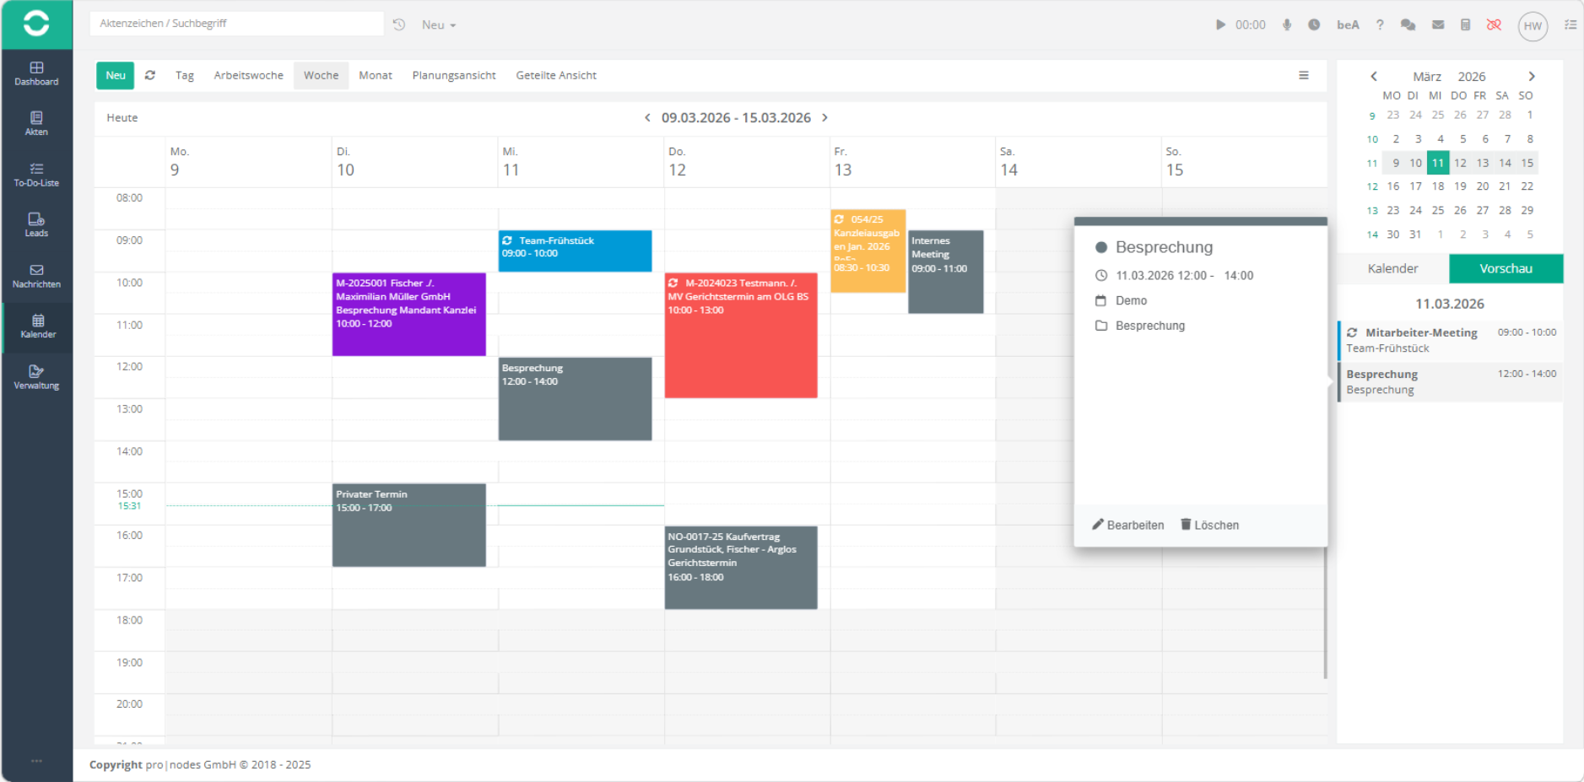This screenshot has height=782, width=1584.
Task: Go to next week with right chevron
Action: pyautogui.click(x=824, y=118)
